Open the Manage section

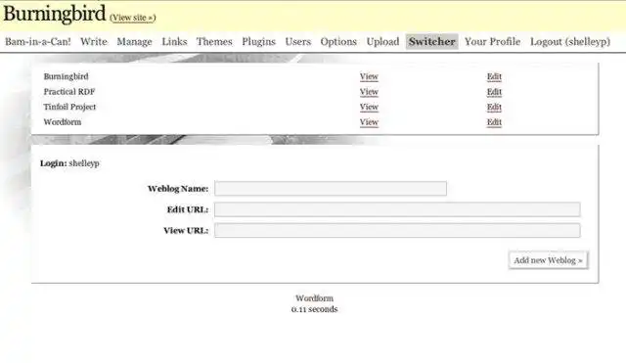(135, 41)
